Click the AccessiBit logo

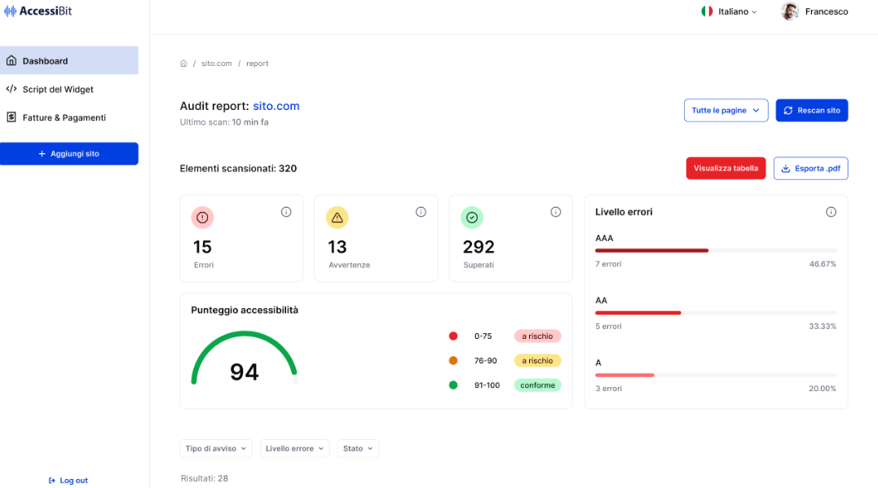pyautogui.click(x=38, y=11)
